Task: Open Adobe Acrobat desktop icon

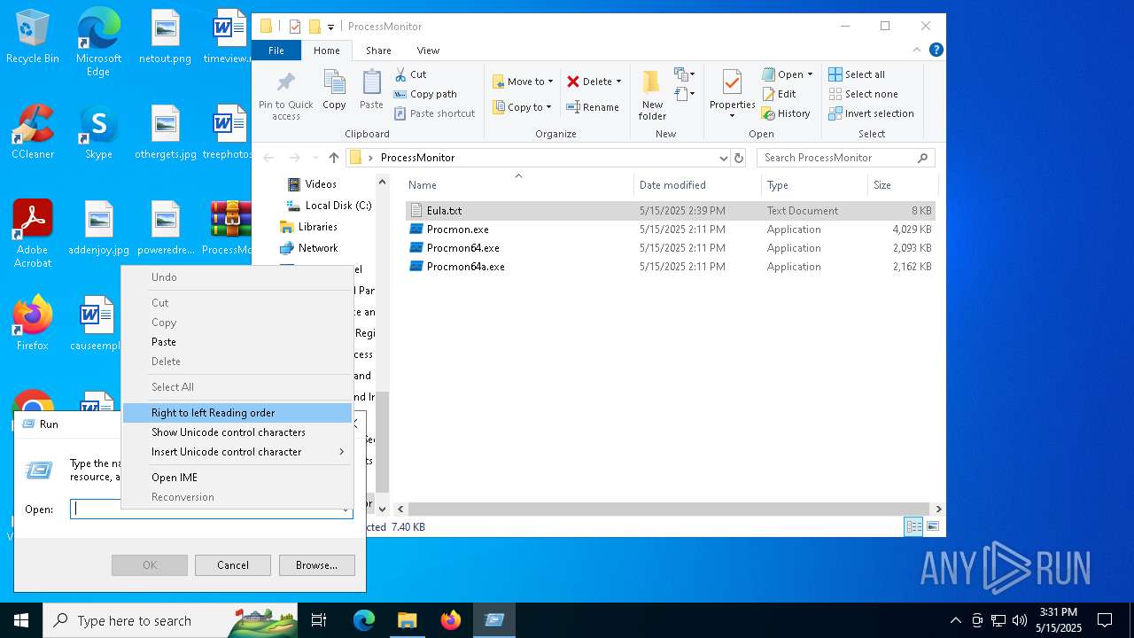Action: 33,234
